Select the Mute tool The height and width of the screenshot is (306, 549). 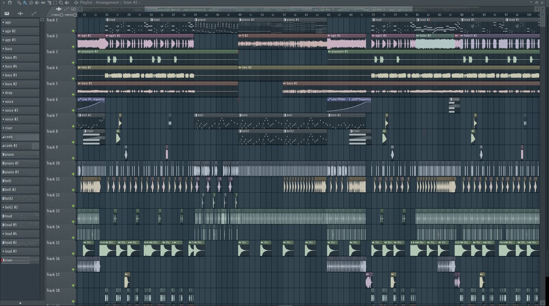(37, 3)
